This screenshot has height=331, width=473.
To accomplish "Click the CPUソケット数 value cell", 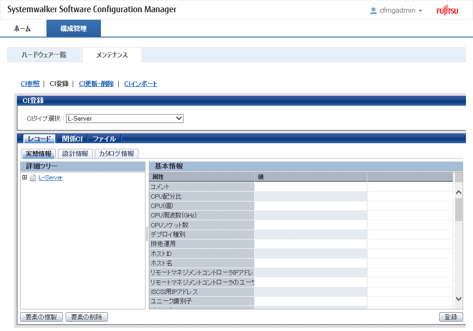I will (x=311, y=225).
